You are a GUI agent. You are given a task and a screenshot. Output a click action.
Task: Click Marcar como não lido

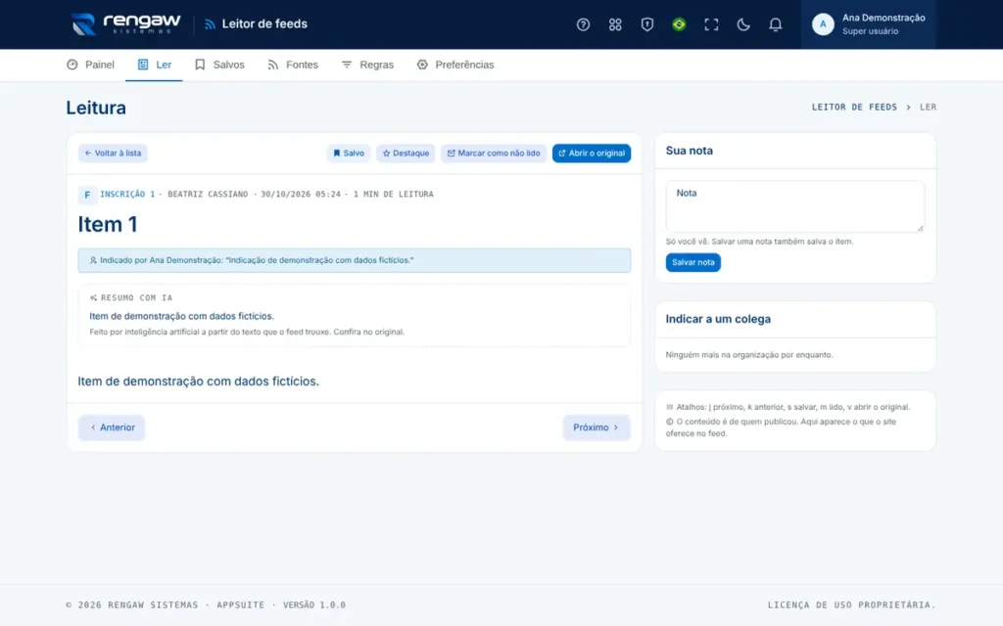click(x=494, y=154)
